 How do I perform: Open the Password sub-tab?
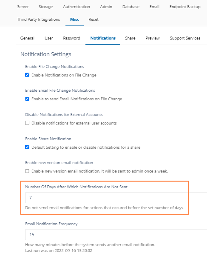click(x=71, y=38)
